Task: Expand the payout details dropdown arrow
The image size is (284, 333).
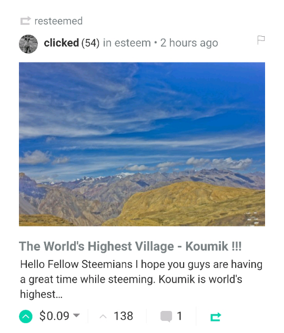Action: [x=76, y=315]
